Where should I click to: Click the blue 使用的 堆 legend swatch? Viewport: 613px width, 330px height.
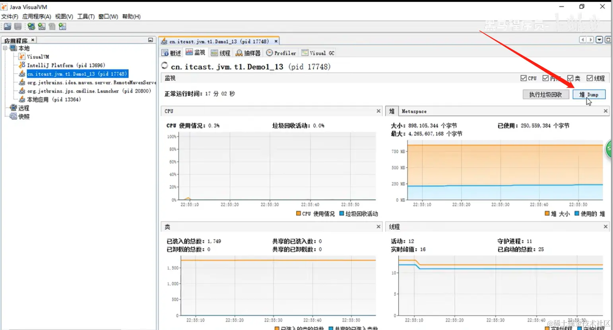[577, 214]
